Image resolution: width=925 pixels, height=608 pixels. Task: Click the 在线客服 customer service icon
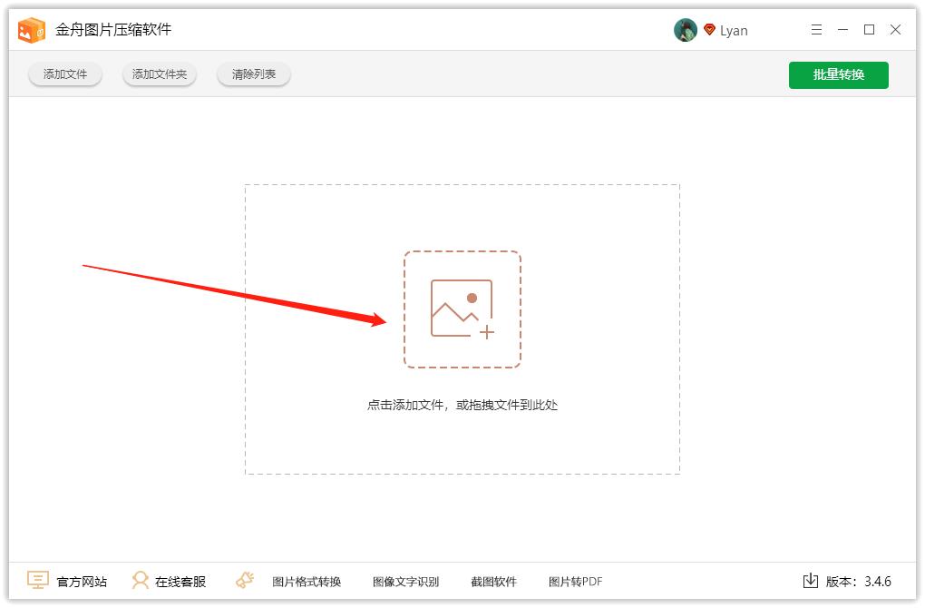tap(141, 581)
